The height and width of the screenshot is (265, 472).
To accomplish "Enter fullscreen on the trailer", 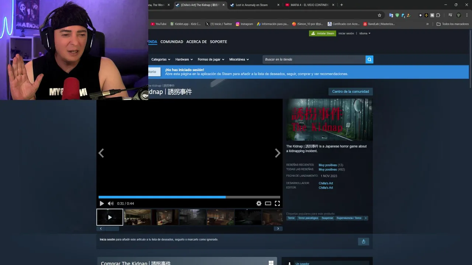I will coord(277,204).
